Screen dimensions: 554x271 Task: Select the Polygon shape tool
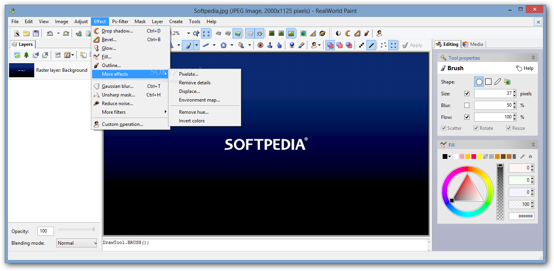click(x=223, y=45)
